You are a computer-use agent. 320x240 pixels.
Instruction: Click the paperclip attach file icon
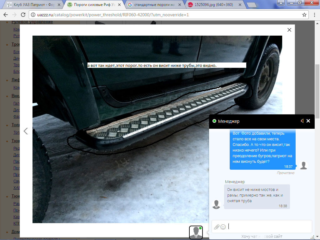(217, 227)
